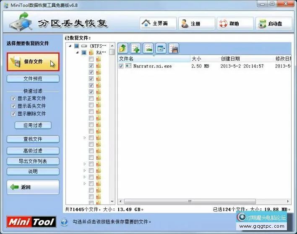Click the 已选124个文件 status text
This screenshot has height=234, width=297.
(x=229, y=209)
